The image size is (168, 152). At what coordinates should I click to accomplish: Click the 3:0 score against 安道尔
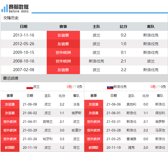(x=62, y=130)
